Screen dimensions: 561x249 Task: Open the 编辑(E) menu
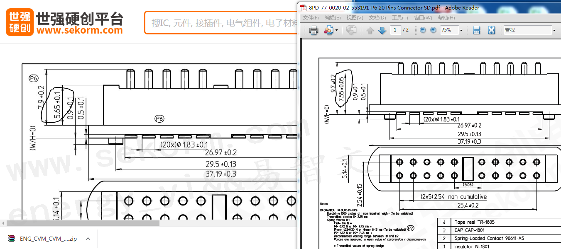(x=333, y=18)
